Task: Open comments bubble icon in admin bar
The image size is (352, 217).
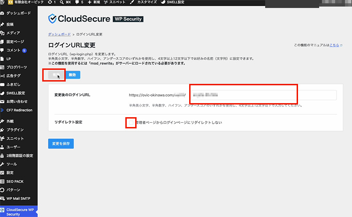Action: pos(77,2)
